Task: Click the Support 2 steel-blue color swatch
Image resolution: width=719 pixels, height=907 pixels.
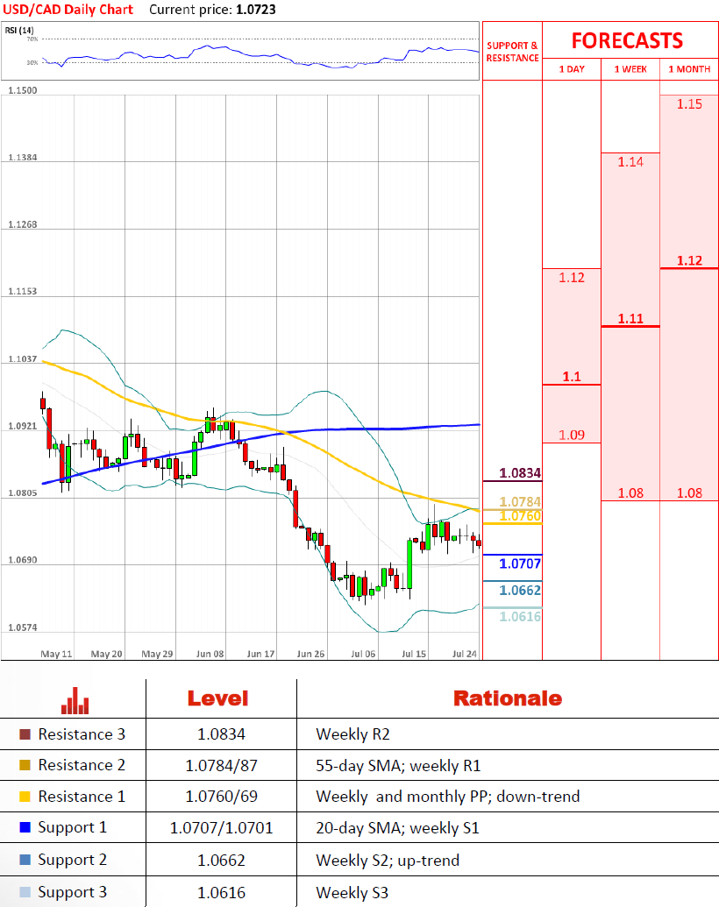Action: 25,860
